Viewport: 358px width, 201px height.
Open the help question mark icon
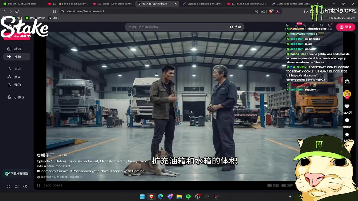click(25, 186)
